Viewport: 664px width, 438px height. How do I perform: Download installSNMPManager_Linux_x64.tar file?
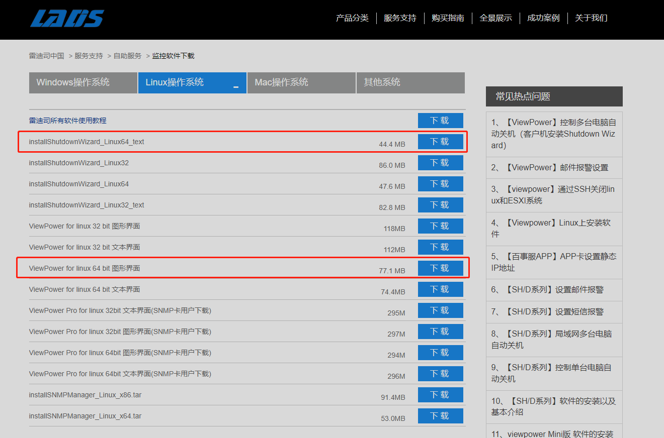point(440,416)
